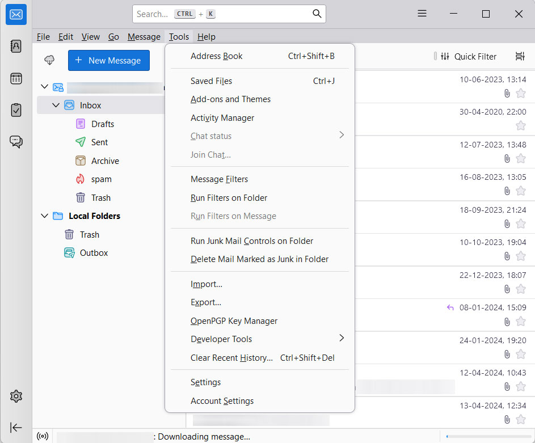The height and width of the screenshot is (443, 535).
Task: Collapse the spaces toolbar
Action: point(15,428)
